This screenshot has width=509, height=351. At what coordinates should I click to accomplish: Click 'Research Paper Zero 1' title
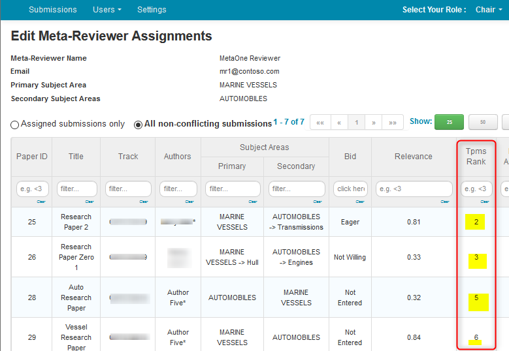pyautogui.click(x=76, y=257)
